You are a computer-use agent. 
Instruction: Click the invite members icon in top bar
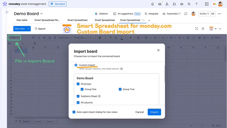167,4
